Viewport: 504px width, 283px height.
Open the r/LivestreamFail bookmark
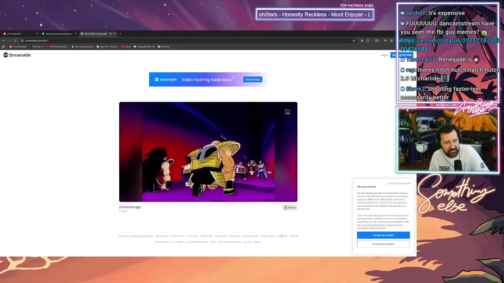[x=18, y=46]
